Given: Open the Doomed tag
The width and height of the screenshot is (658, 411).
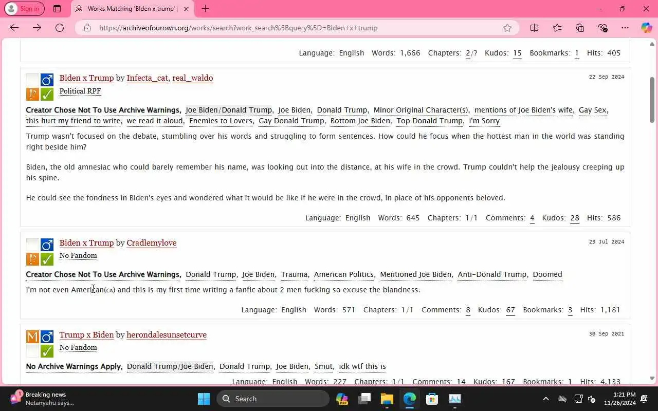Looking at the screenshot, I should (547, 274).
